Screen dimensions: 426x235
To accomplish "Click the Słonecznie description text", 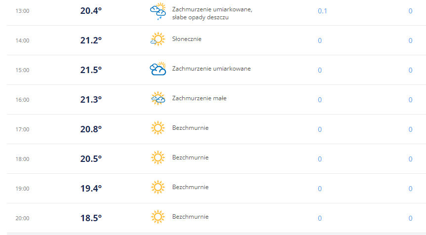I will click(187, 39).
